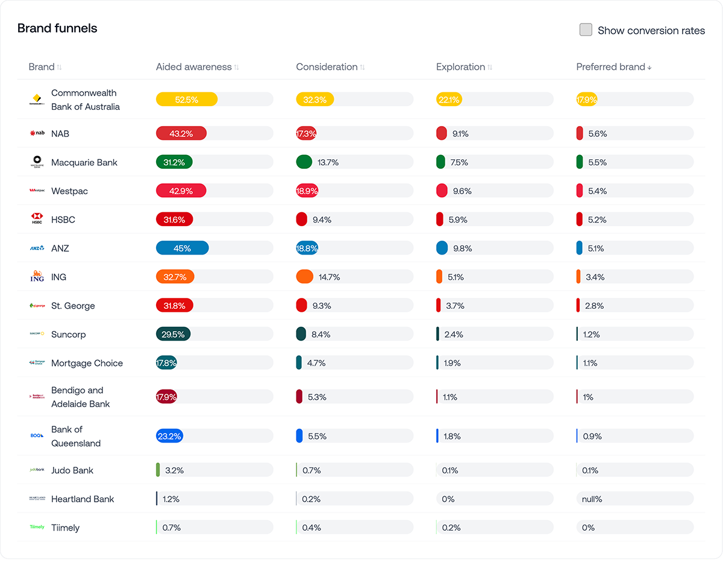This screenshot has height=565, width=723.
Task: Click the HSBC logo icon
Action: 37,219
